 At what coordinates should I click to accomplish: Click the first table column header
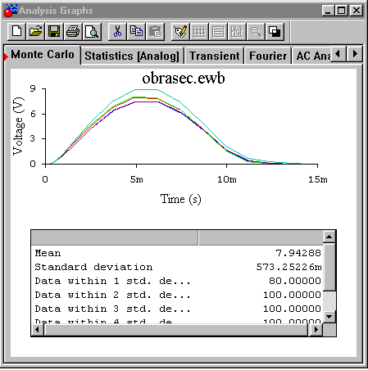click(x=115, y=237)
